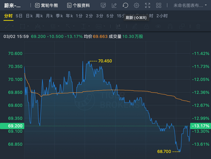Open chart settings gear icon
211x159 pixels.
(136, 6)
